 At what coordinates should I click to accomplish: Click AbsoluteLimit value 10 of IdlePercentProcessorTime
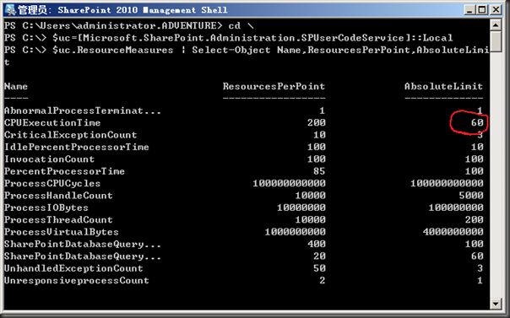click(477, 147)
